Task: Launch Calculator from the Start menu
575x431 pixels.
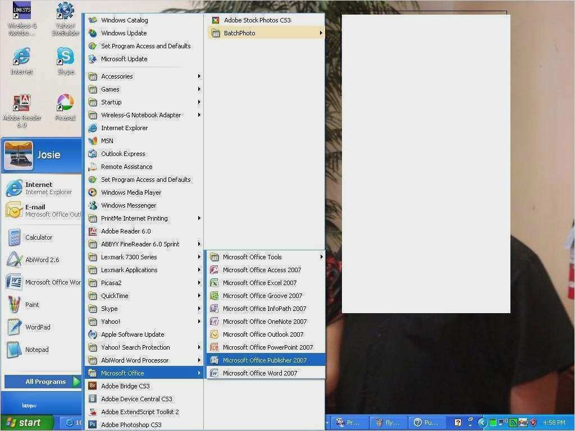Action: [38, 237]
